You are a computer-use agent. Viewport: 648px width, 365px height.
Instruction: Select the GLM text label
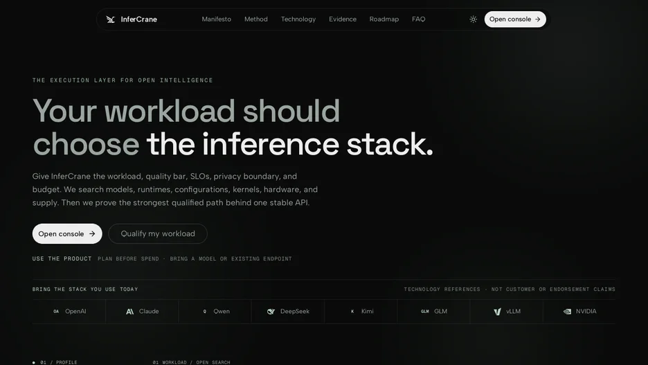[440, 311]
